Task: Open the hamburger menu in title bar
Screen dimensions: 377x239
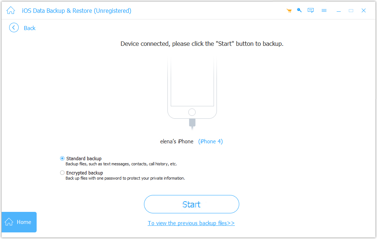Action: tap(324, 11)
